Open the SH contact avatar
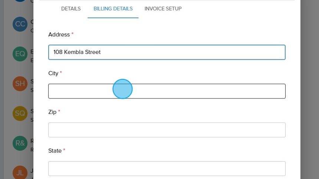Screen dimensions: 319x179 pyautogui.click(x=20, y=84)
